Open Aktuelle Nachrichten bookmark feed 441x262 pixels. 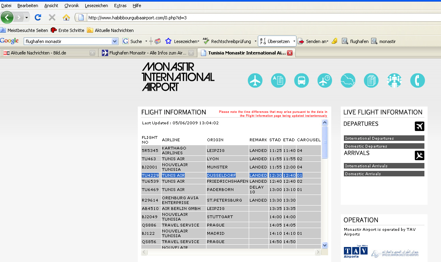[110, 30]
